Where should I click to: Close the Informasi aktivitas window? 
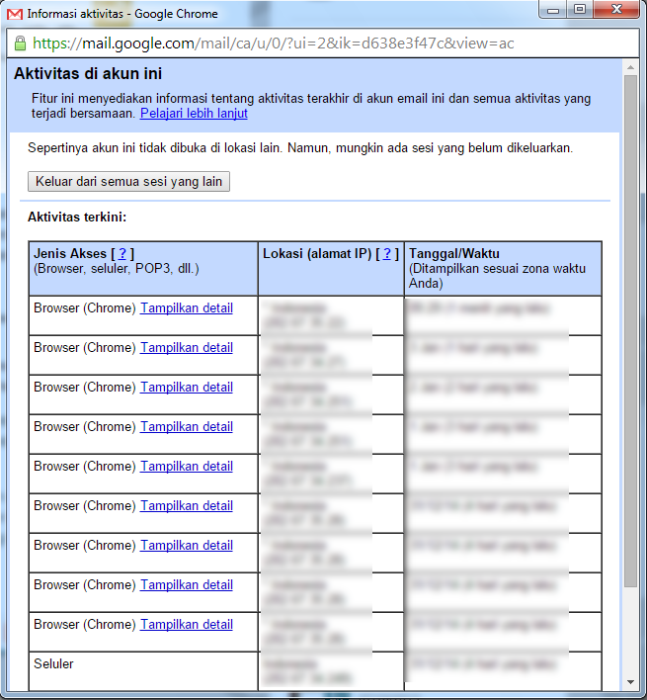click(x=616, y=9)
